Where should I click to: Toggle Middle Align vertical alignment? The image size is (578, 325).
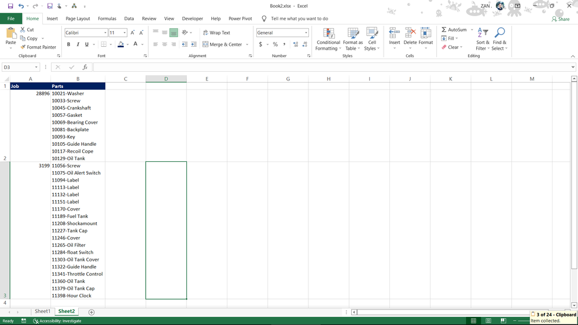[164, 32]
